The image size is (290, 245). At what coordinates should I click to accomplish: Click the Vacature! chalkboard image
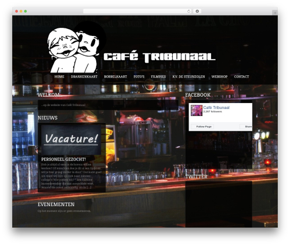pyautogui.click(x=71, y=140)
